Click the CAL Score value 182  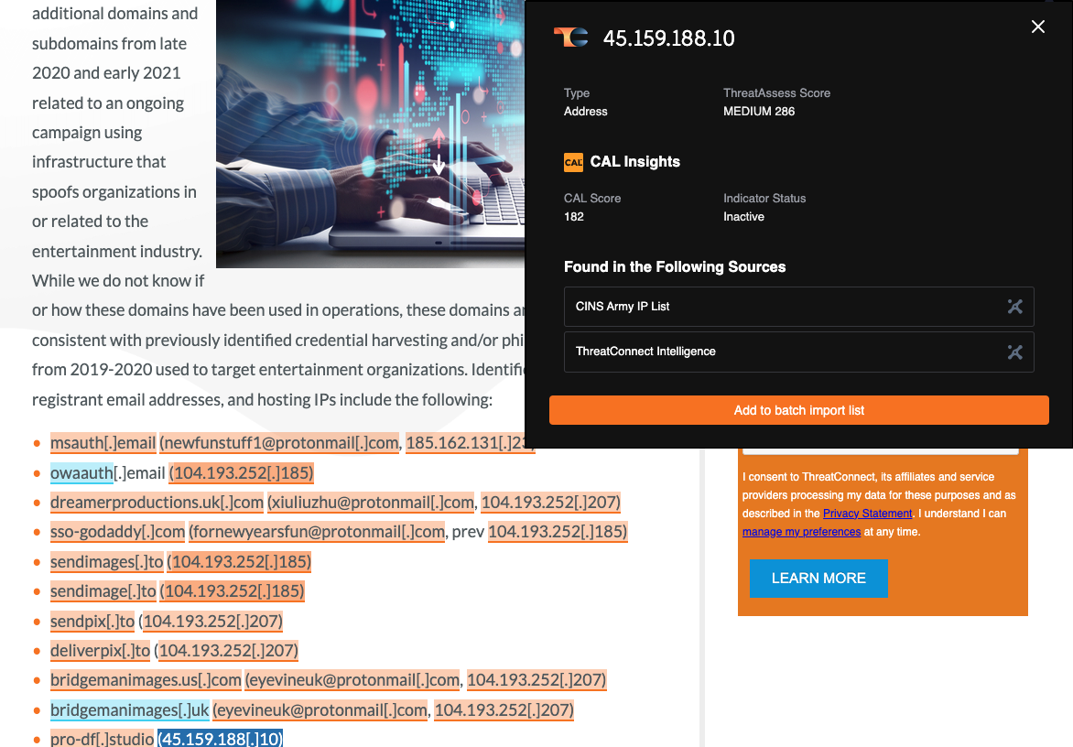[x=573, y=217]
